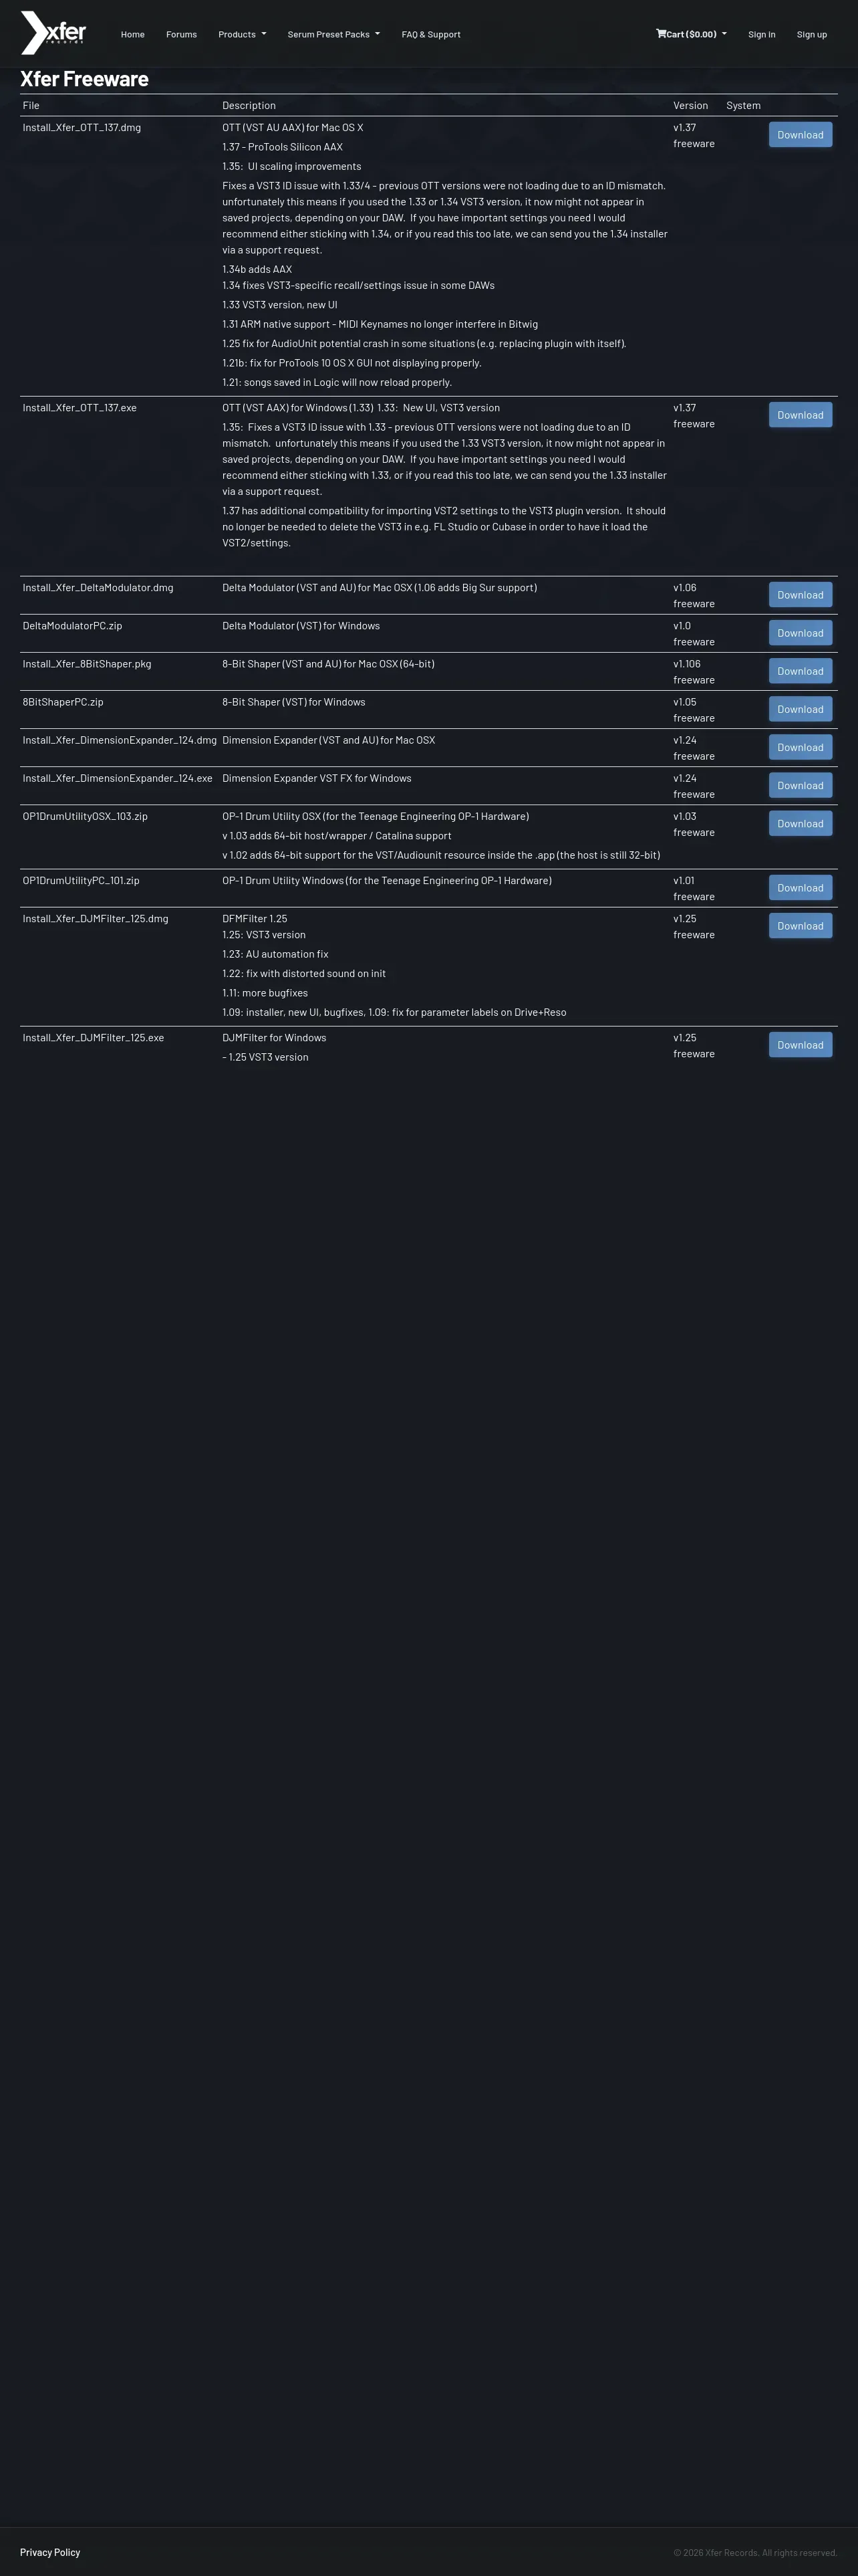858x2576 pixels.
Task: Select file name Install_Xfer_OTT_137.dmg
Action: (82, 127)
